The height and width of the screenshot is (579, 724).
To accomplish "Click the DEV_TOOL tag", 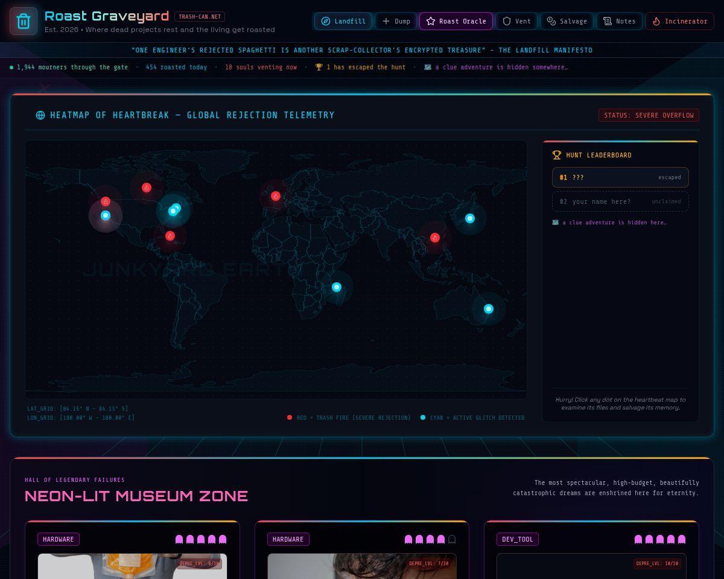I will [x=518, y=539].
